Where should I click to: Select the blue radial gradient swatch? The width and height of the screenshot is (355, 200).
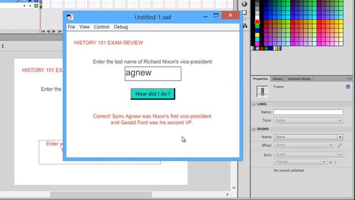coord(271,48)
